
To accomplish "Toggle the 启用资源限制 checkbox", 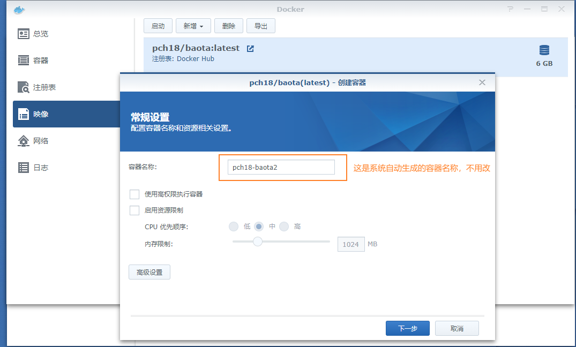I will pos(134,210).
